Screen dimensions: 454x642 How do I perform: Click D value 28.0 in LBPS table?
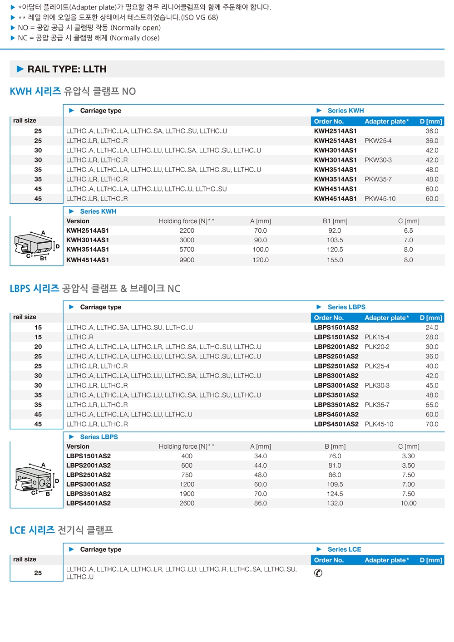432,337
